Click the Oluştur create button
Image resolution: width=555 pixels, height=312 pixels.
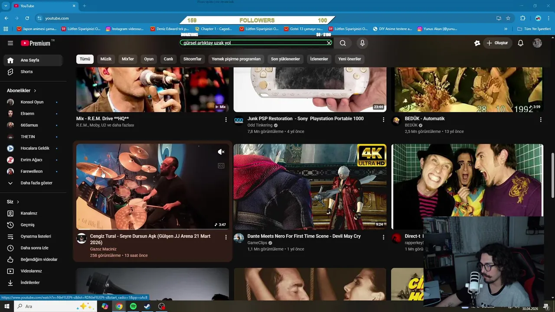pos(497,43)
